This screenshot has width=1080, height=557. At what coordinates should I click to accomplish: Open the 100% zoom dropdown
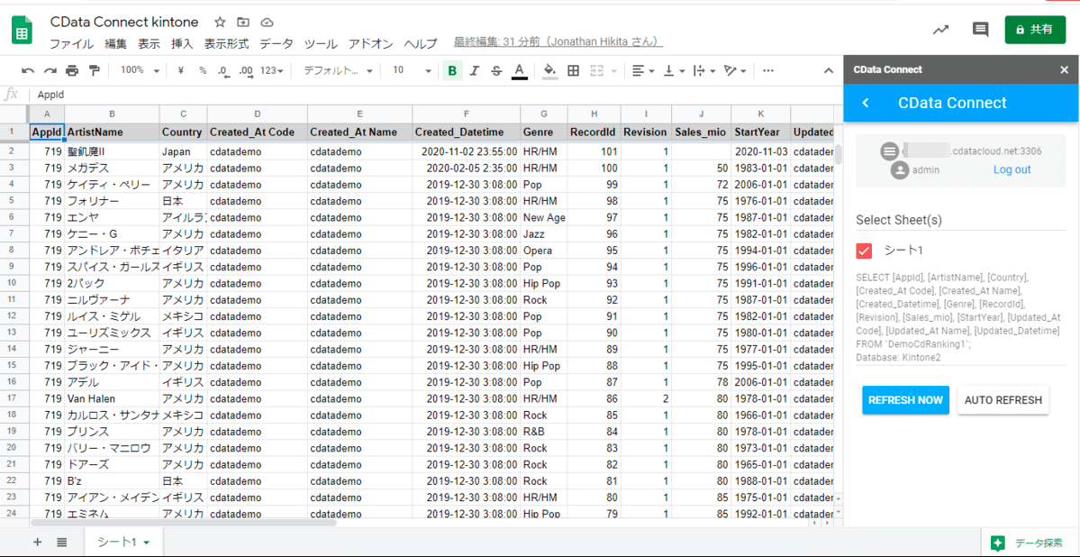(x=140, y=70)
